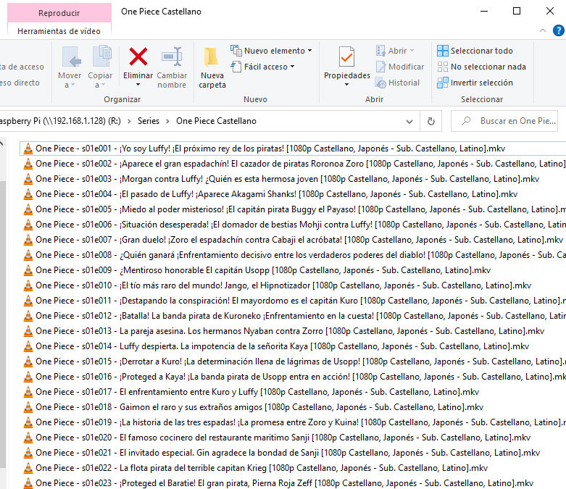Click the VLC icon of episode s01e010
Image resolution: width=566 pixels, height=489 pixels.
pyautogui.click(x=28, y=285)
